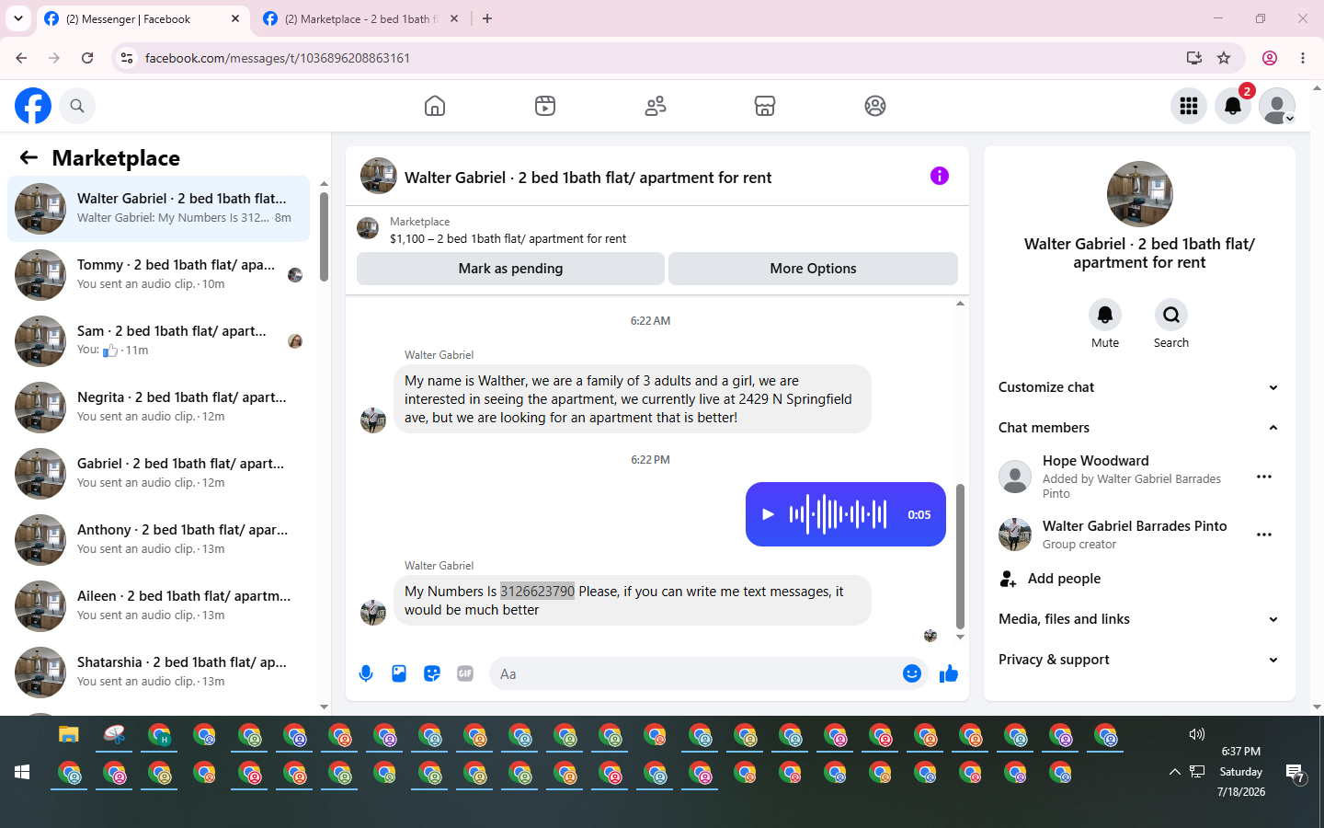
Task: Open the Chrome menu three dots
Action: pos(1303,58)
